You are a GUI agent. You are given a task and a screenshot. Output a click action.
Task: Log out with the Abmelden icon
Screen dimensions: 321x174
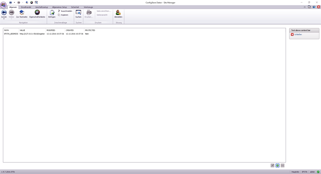pyautogui.click(x=118, y=13)
